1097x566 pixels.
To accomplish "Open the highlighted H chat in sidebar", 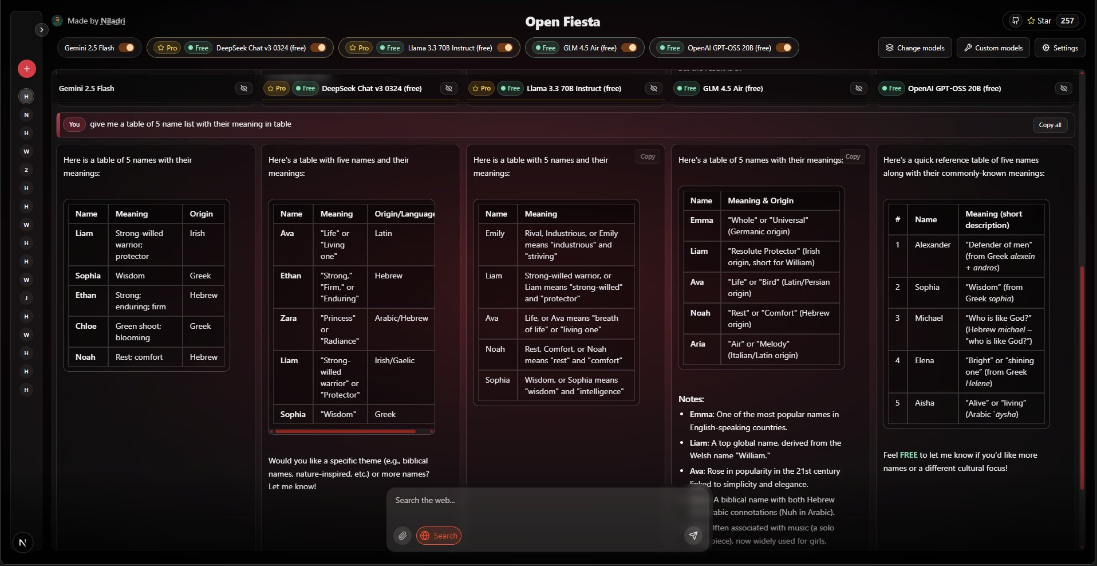I will click(26, 96).
